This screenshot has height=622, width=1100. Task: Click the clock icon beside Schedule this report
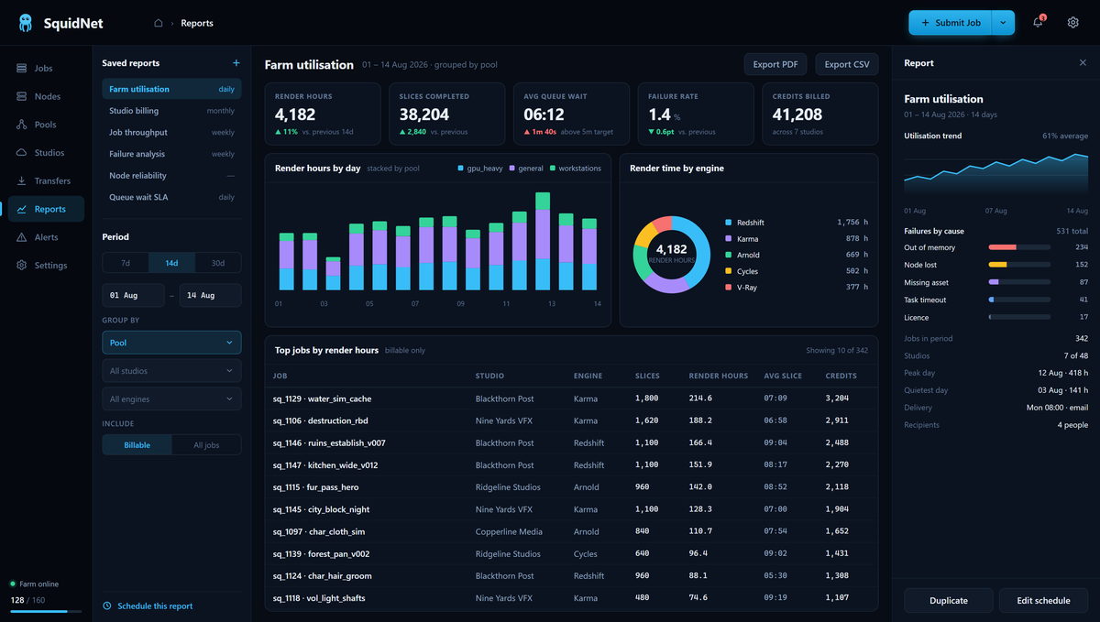pos(107,606)
